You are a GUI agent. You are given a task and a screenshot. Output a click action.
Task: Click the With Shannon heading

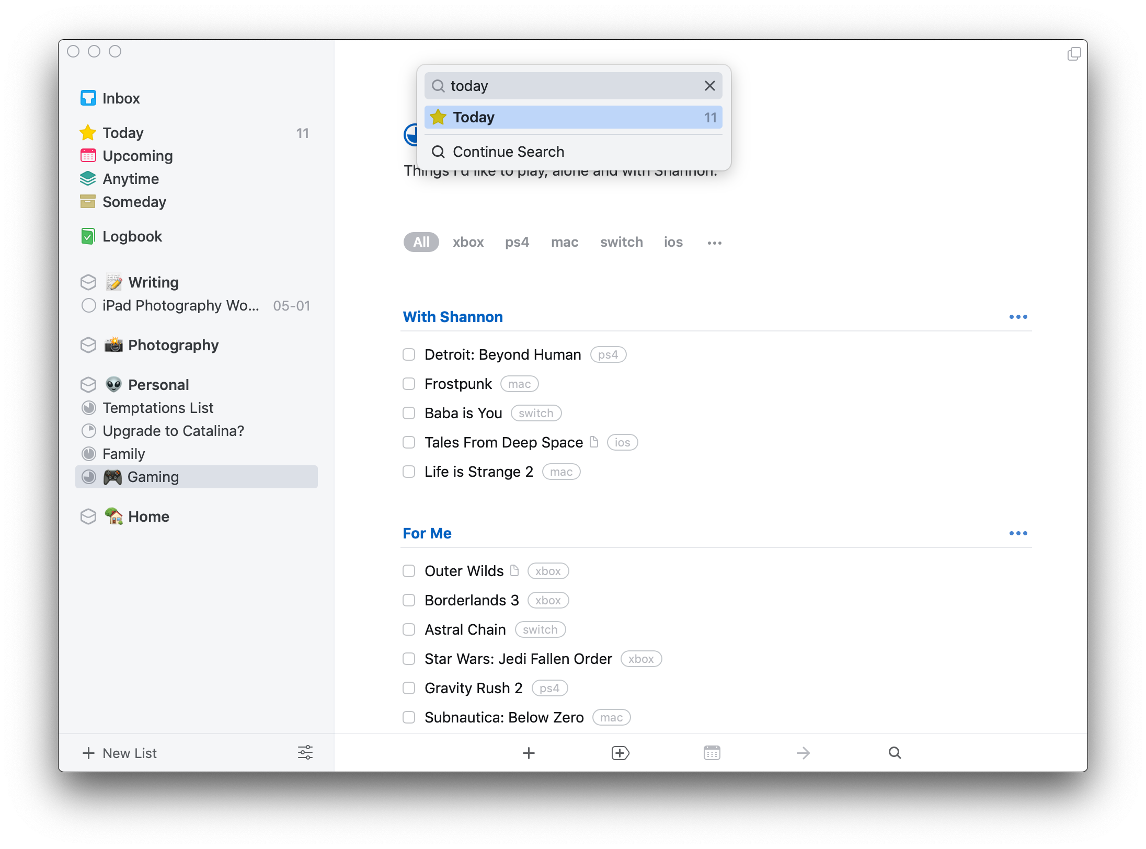(453, 317)
